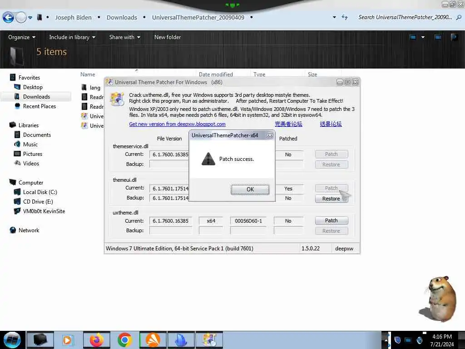
Task: Open Include in library dropdown
Action: 72,37
